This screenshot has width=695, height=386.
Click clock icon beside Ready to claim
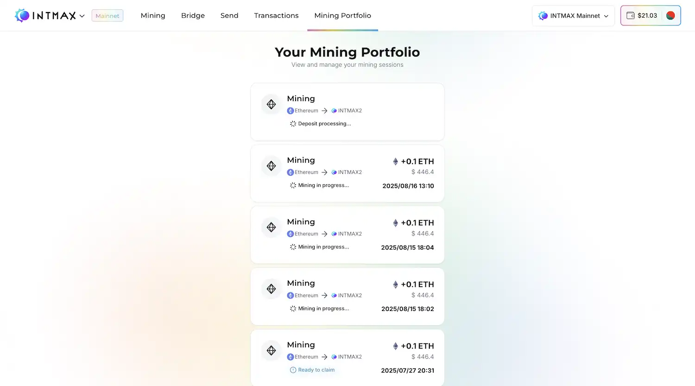click(x=293, y=370)
